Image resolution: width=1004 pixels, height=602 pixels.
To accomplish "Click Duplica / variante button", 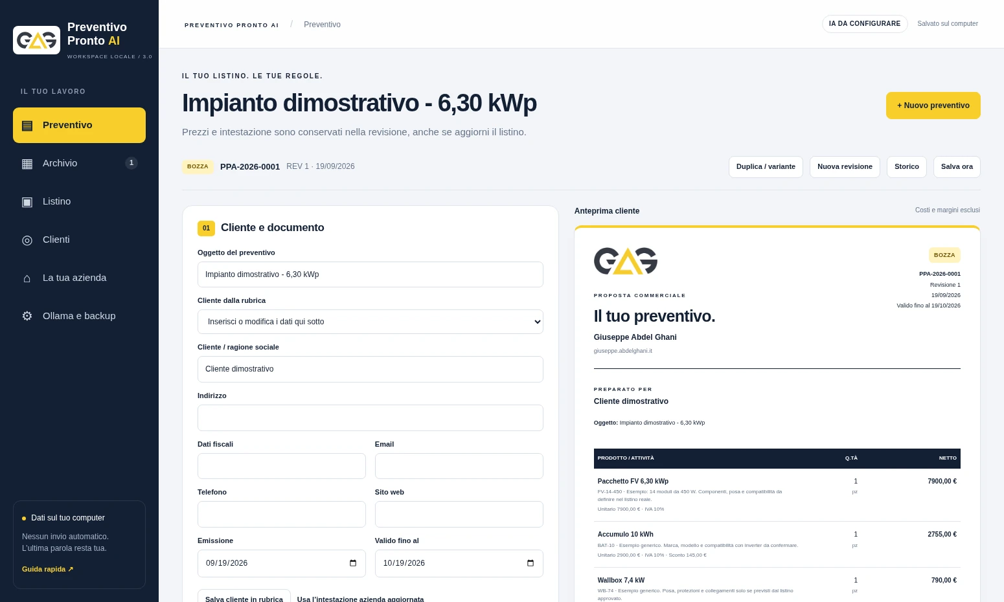I will pos(766,167).
